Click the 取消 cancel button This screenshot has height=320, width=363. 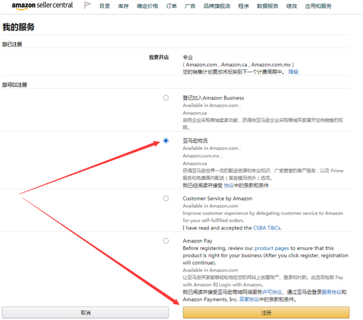point(86,313)
